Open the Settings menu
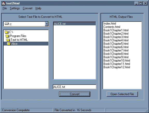 coord(15,8)
